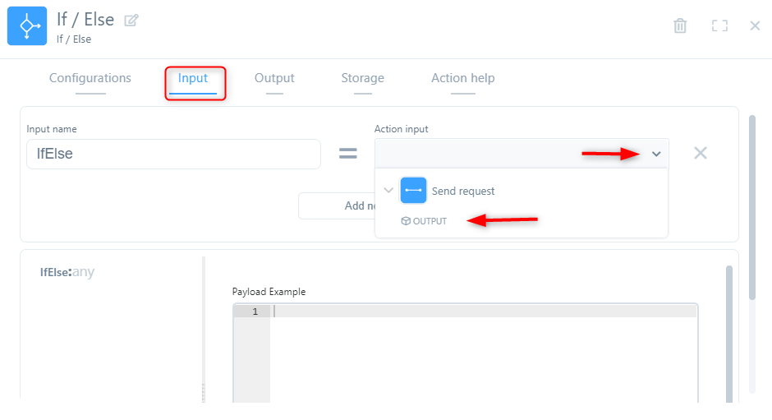Viewport: 772px width, 420px height.
Task: Select the IfElse:any schema entry
Action: pyautogui.click(x=67, y=272)
